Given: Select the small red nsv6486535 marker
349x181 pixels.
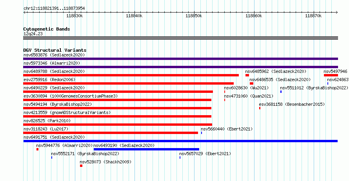Looking at the screenshot, I should [251, 83].
